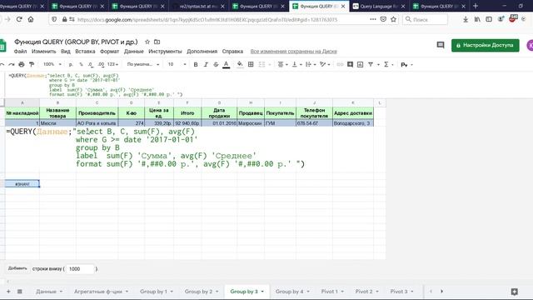Open functions sigma menu
533x300 pixels.
[388, 64]
